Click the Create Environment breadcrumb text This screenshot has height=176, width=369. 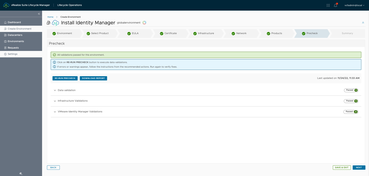tap(70, 17)
